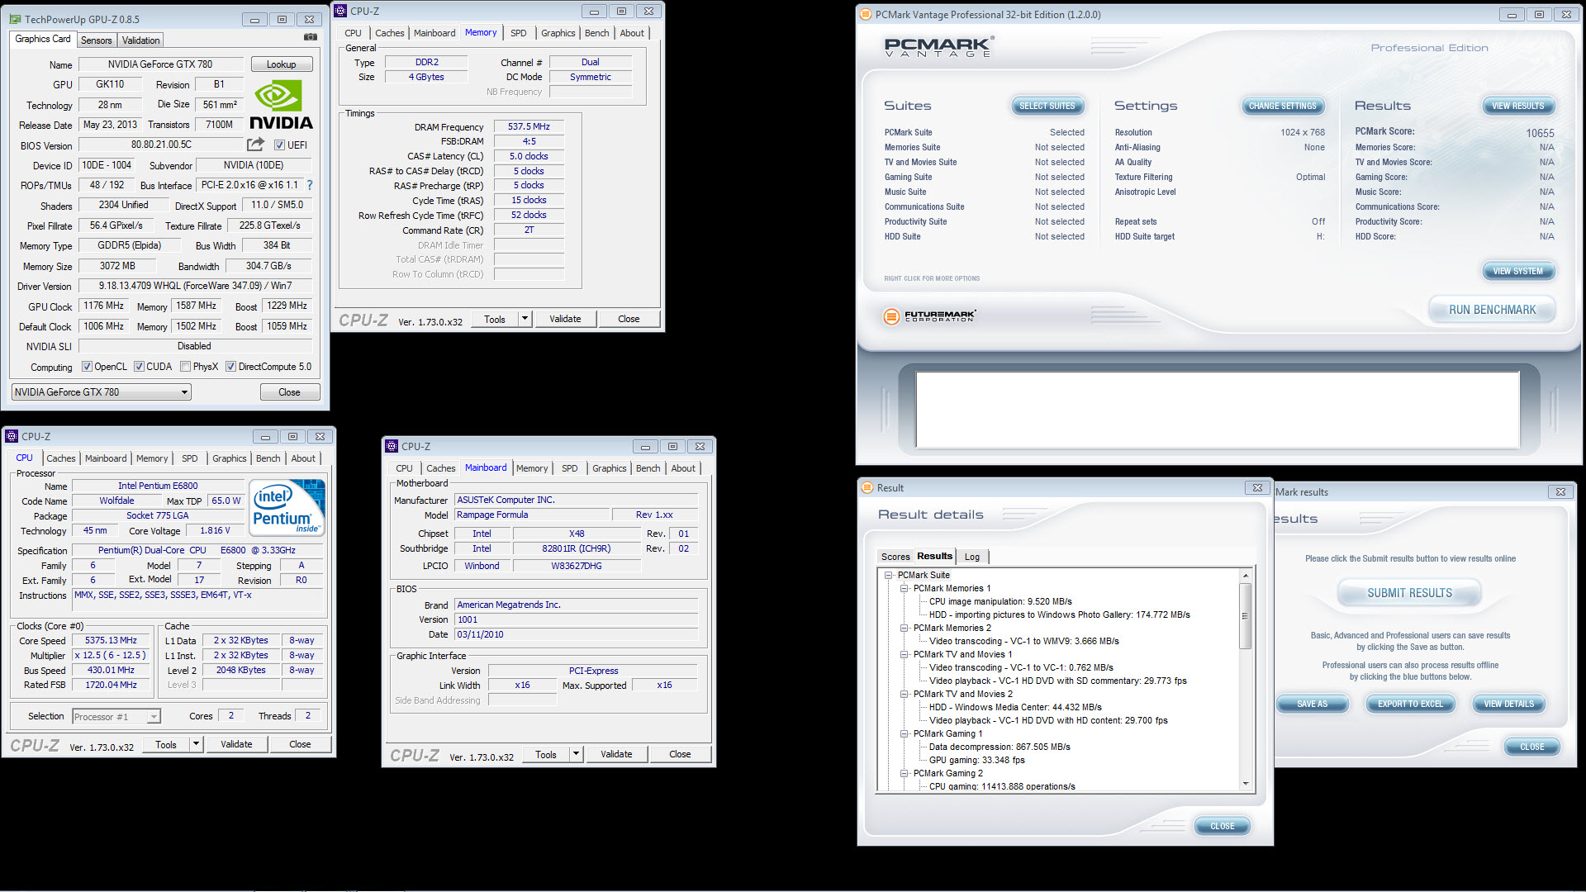This screenshot has height=892, width=1586.
Task: Click the VIEW SYSTEM button
Action: pyautogui.click(x=1517, y=271)
